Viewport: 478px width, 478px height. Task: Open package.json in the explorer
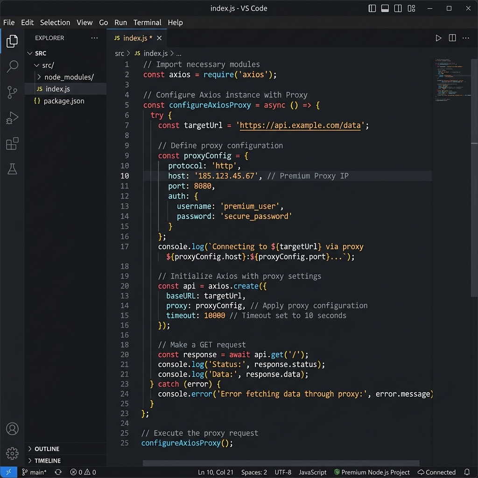65,101
